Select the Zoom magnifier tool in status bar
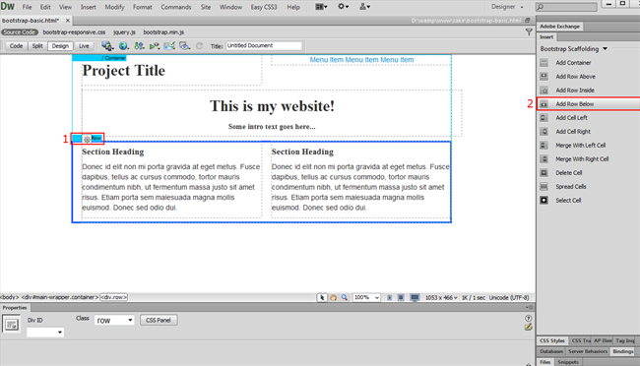This screenshot has width=640, height=366. tap(345, 298)
